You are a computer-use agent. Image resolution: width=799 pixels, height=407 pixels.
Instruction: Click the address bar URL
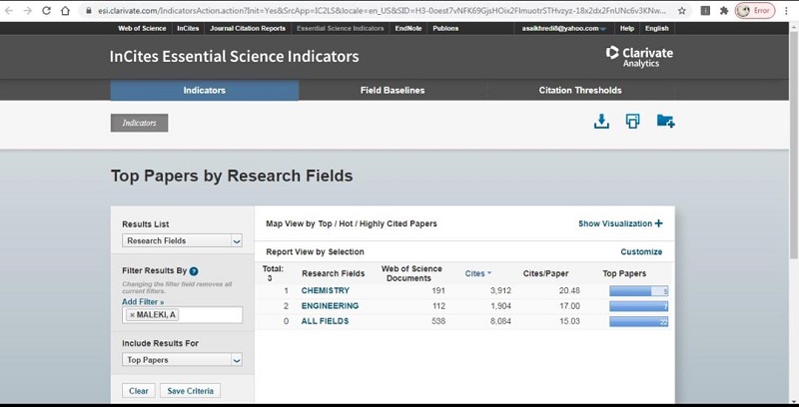(383, 11)
